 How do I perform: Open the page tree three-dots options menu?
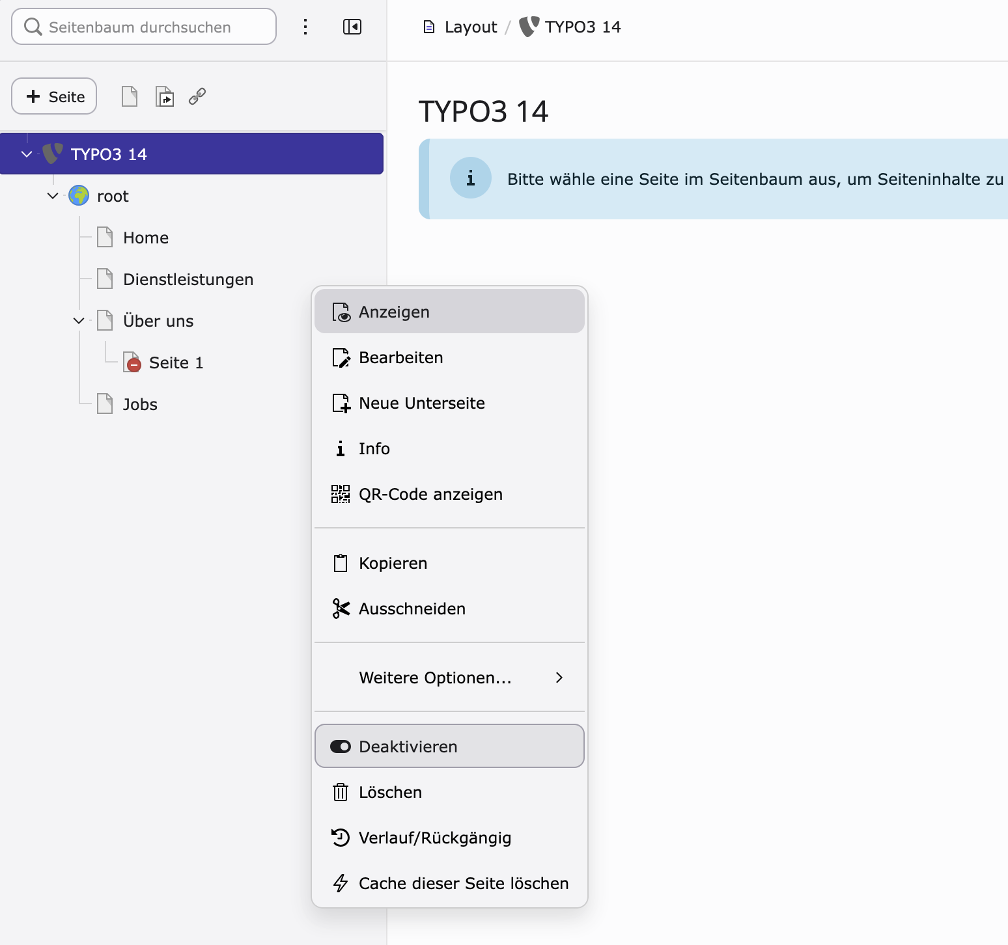[305, 27]
